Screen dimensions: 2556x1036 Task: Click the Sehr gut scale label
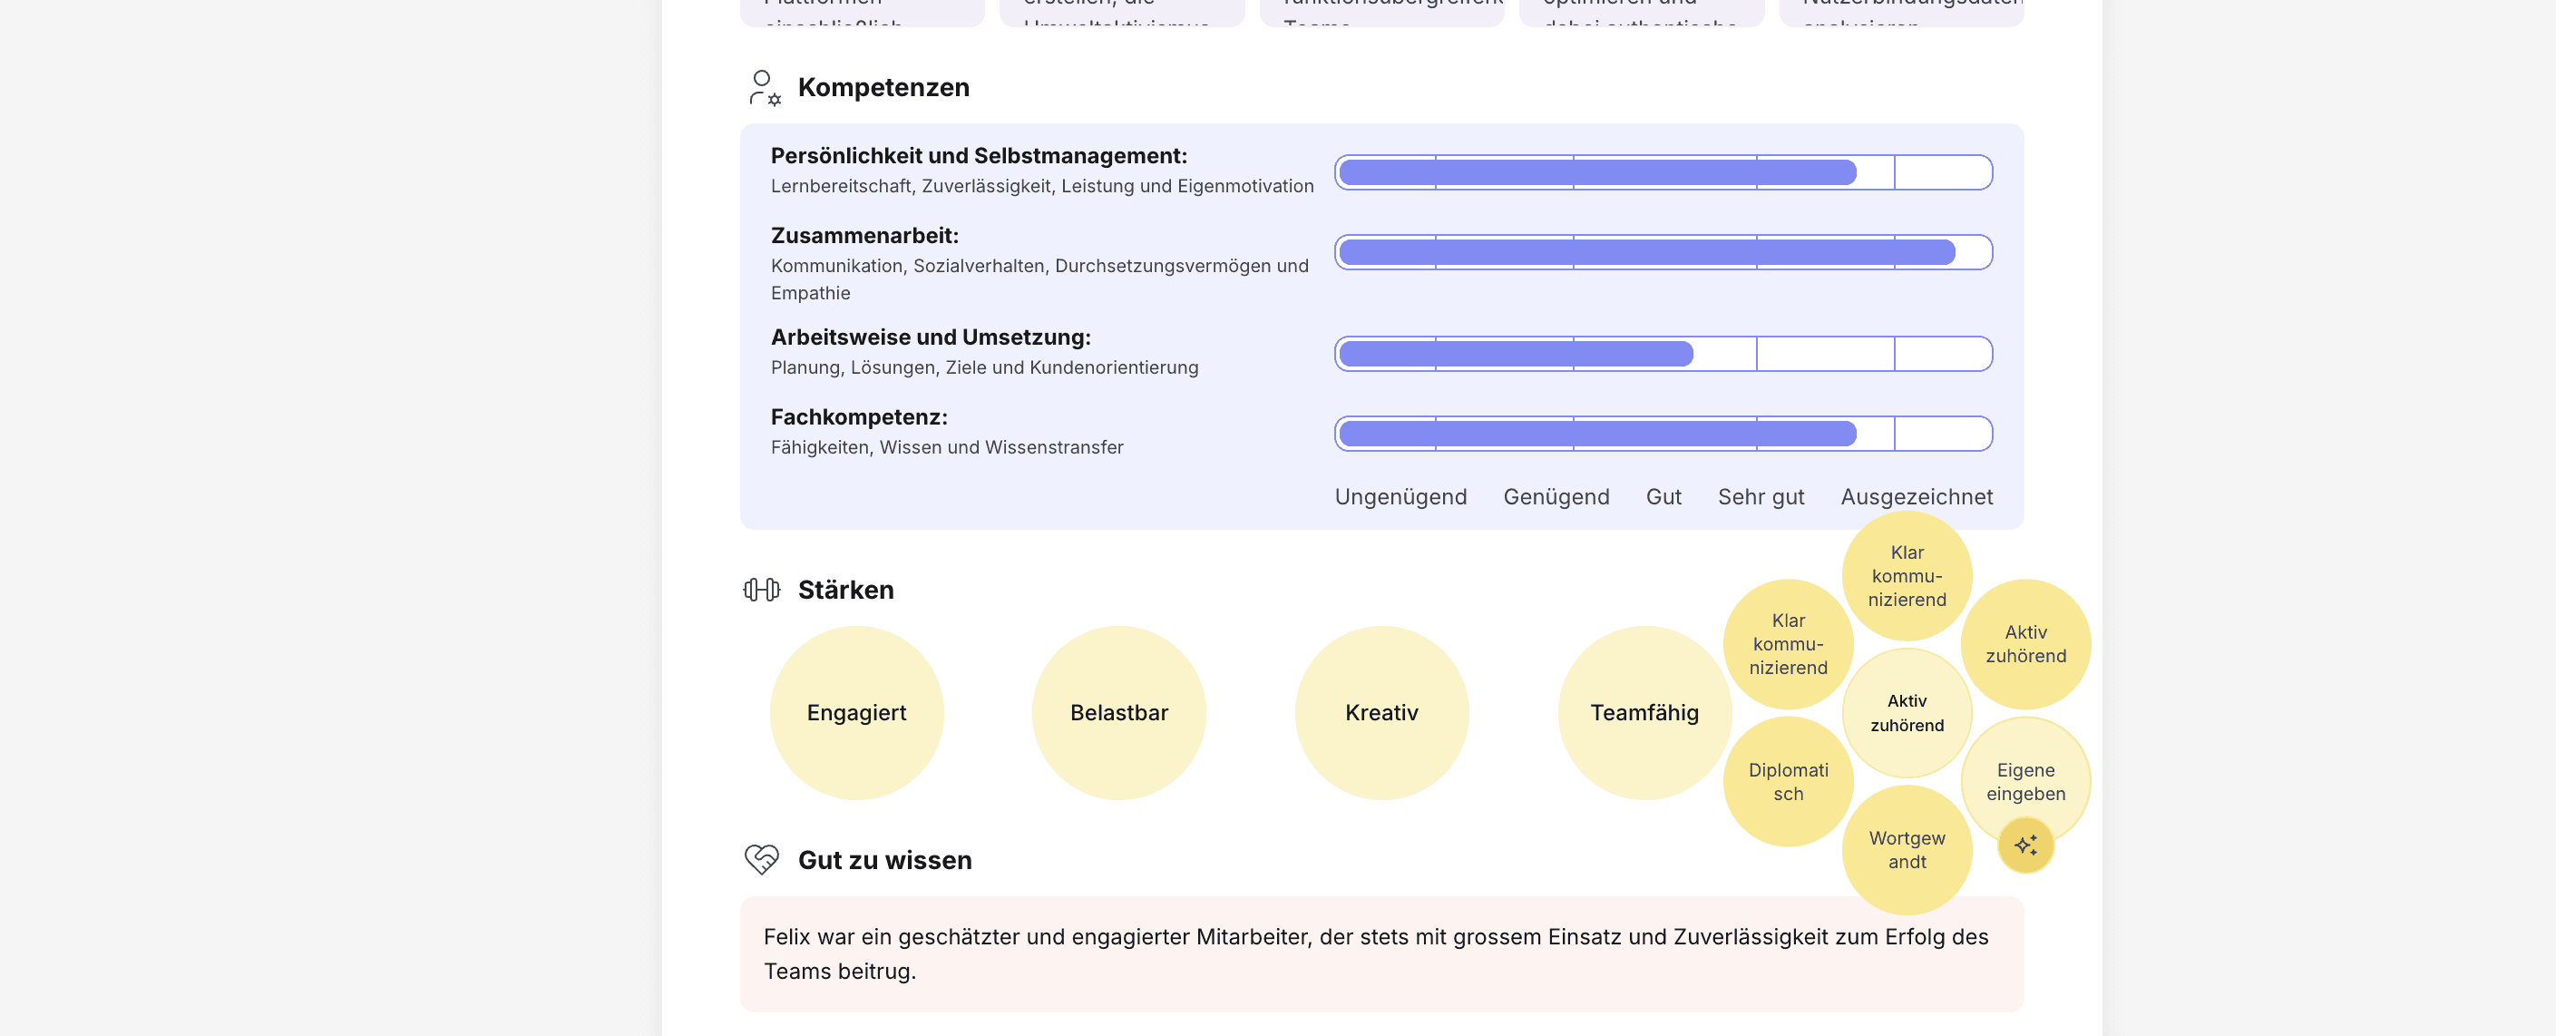(x=1761, y=497)
